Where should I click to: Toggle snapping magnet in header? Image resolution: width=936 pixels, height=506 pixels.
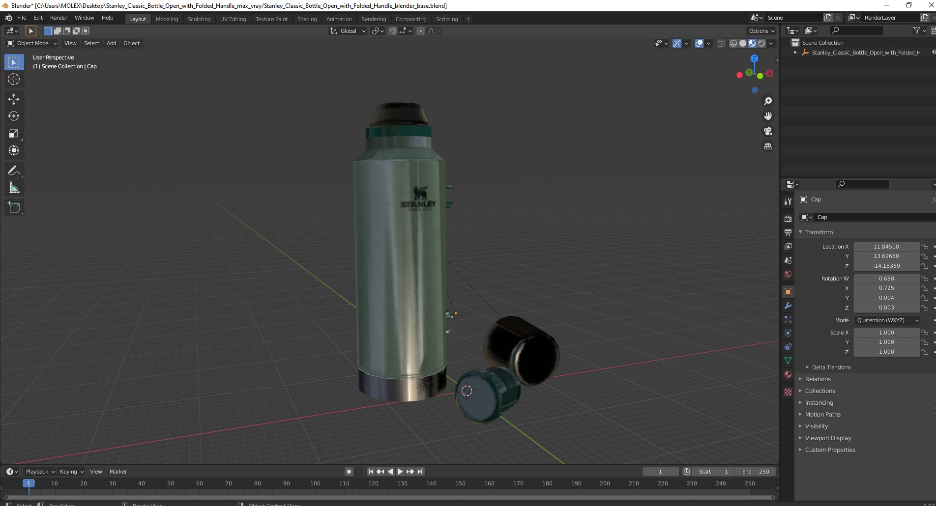(392, 31)
